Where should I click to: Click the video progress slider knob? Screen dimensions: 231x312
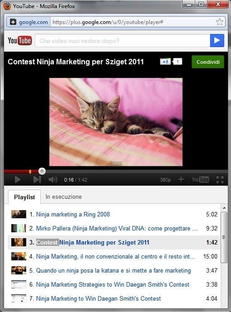tap(42, 171)
